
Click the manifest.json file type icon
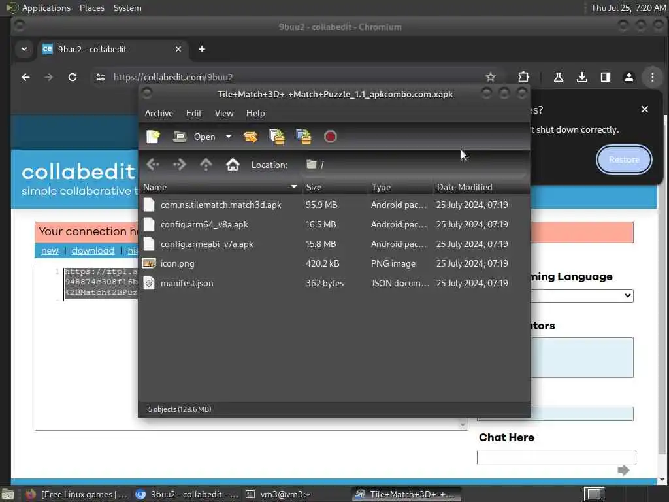point(149,283)
